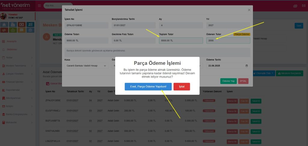Click the home icon in quick shortcuts
Viewport: 308px width, 146px height.
click(5, 24)
